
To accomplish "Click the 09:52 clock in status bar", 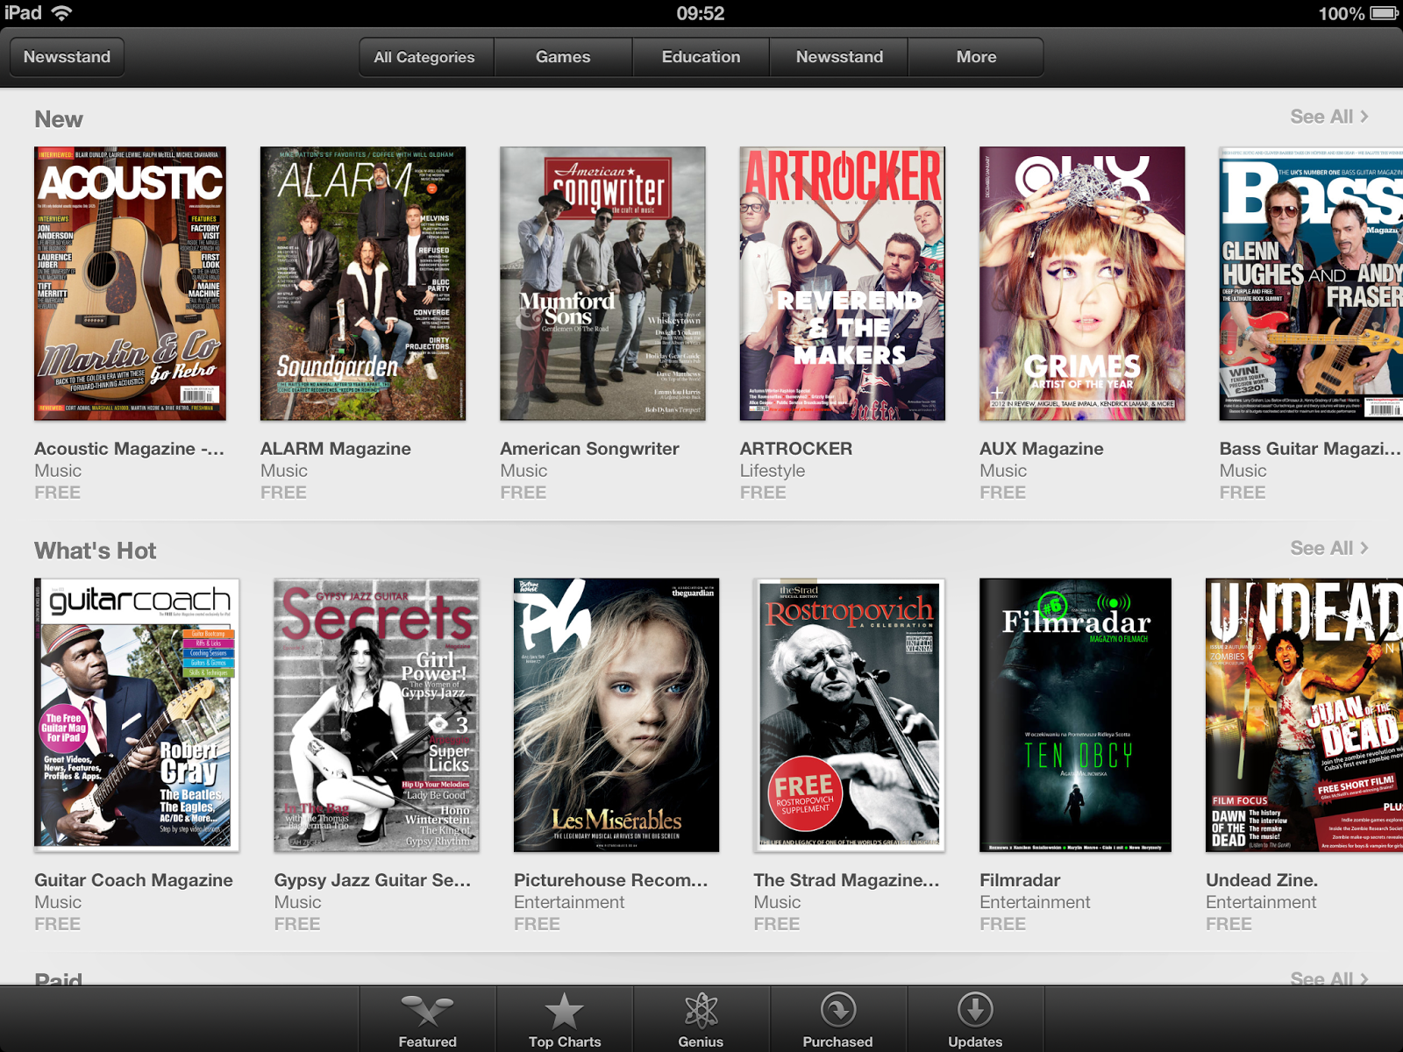I will tap(701, 13).
